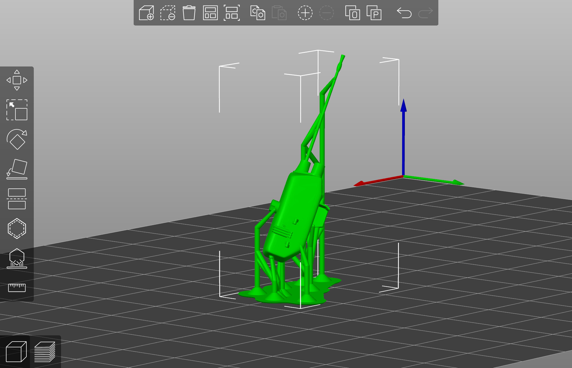Select the Place on face tool
572x368 pixels.
coord(17,169)
